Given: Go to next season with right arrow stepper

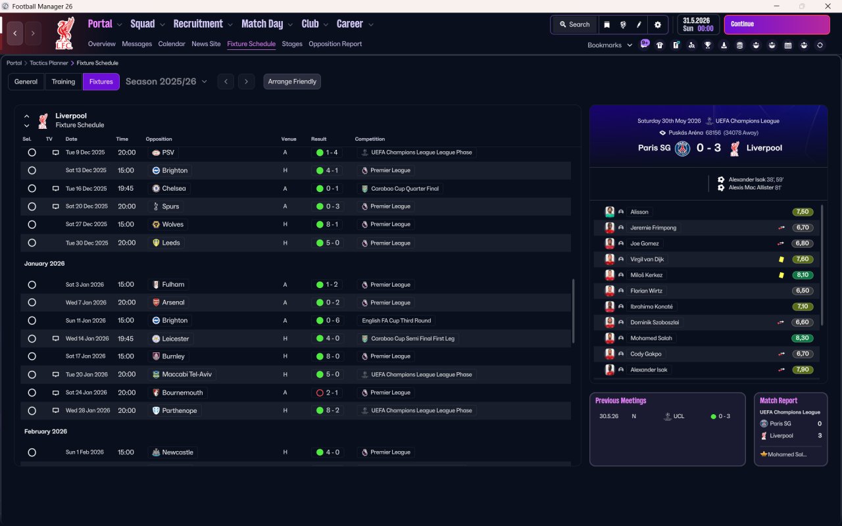Looking at the screenshot, I should [x=246, y=82].
